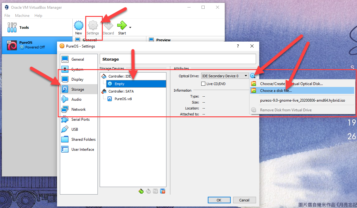This screenshot has width=357, height=208.
Task: Enable the Live CD/DVD checkbox
Action: pos(203,84)
